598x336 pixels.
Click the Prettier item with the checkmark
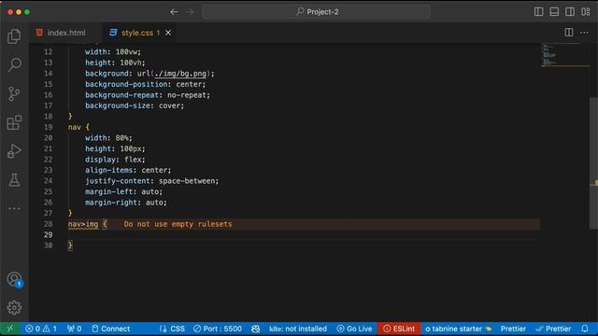click(553, 329)
